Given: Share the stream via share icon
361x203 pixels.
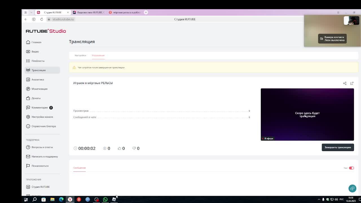Looking at the screenshot, I should 345,83.
